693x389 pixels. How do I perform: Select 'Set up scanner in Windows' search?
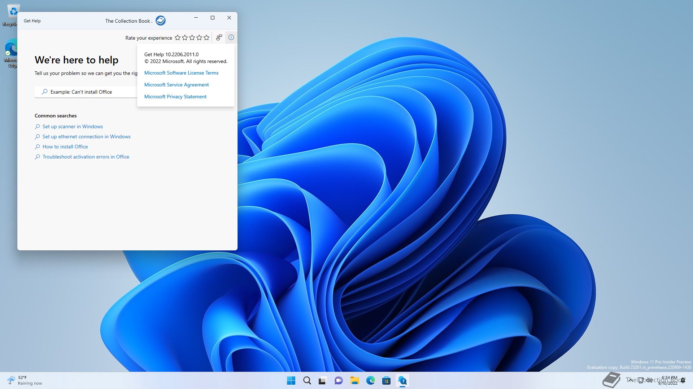tap(73, 126)
